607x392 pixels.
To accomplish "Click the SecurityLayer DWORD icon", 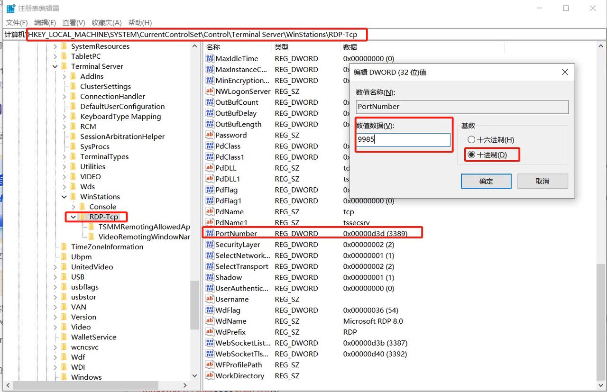I will tap(210, 245).
